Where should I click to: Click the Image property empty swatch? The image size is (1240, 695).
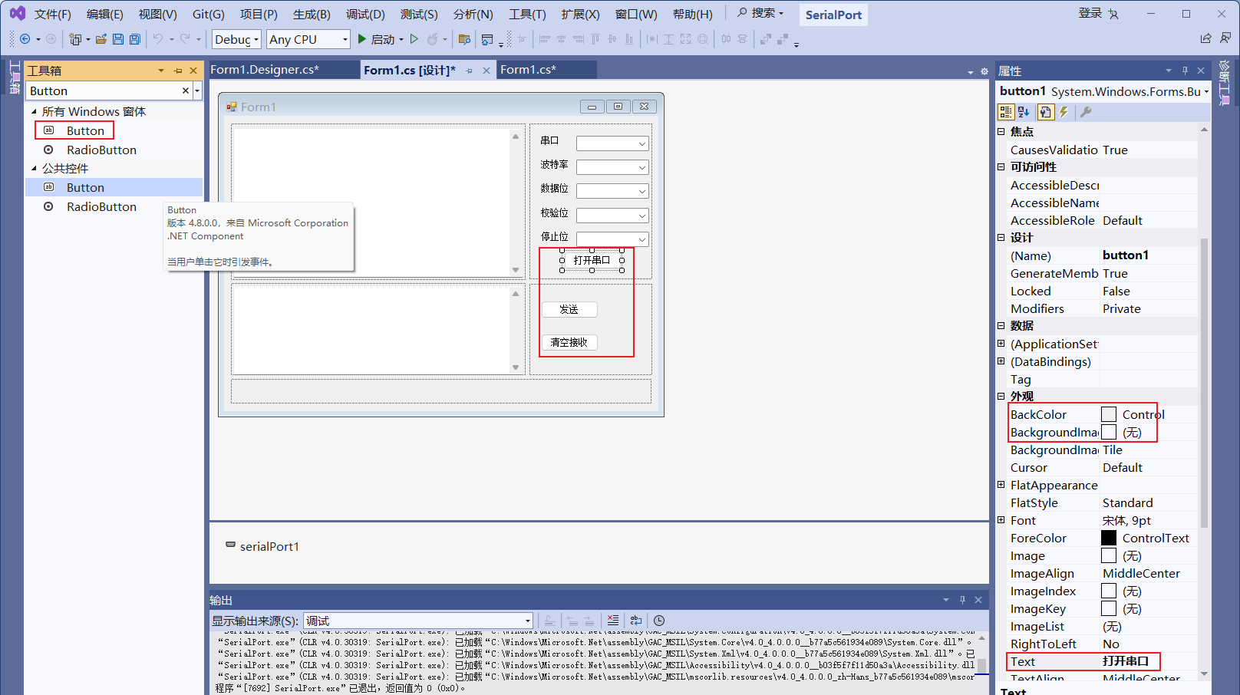pos(1109,555)
